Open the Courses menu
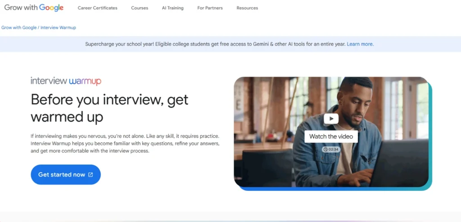This screenshot has width=461, height=222. [x=140, y=8]
